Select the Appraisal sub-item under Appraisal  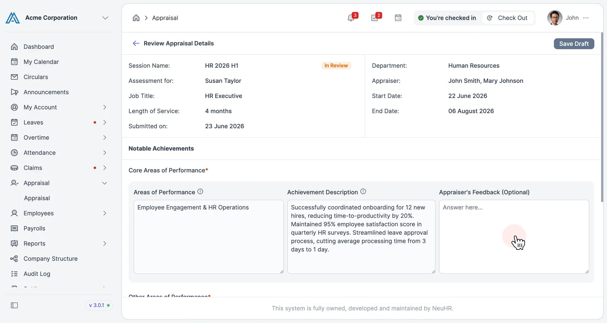point(37,198)
